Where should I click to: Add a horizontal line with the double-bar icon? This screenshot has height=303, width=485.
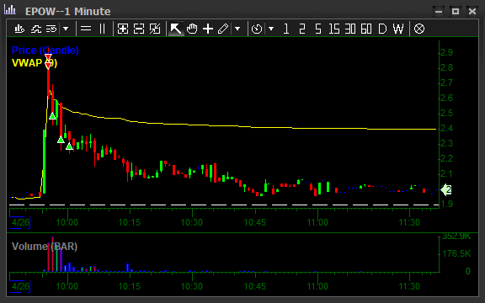(86, 29)
